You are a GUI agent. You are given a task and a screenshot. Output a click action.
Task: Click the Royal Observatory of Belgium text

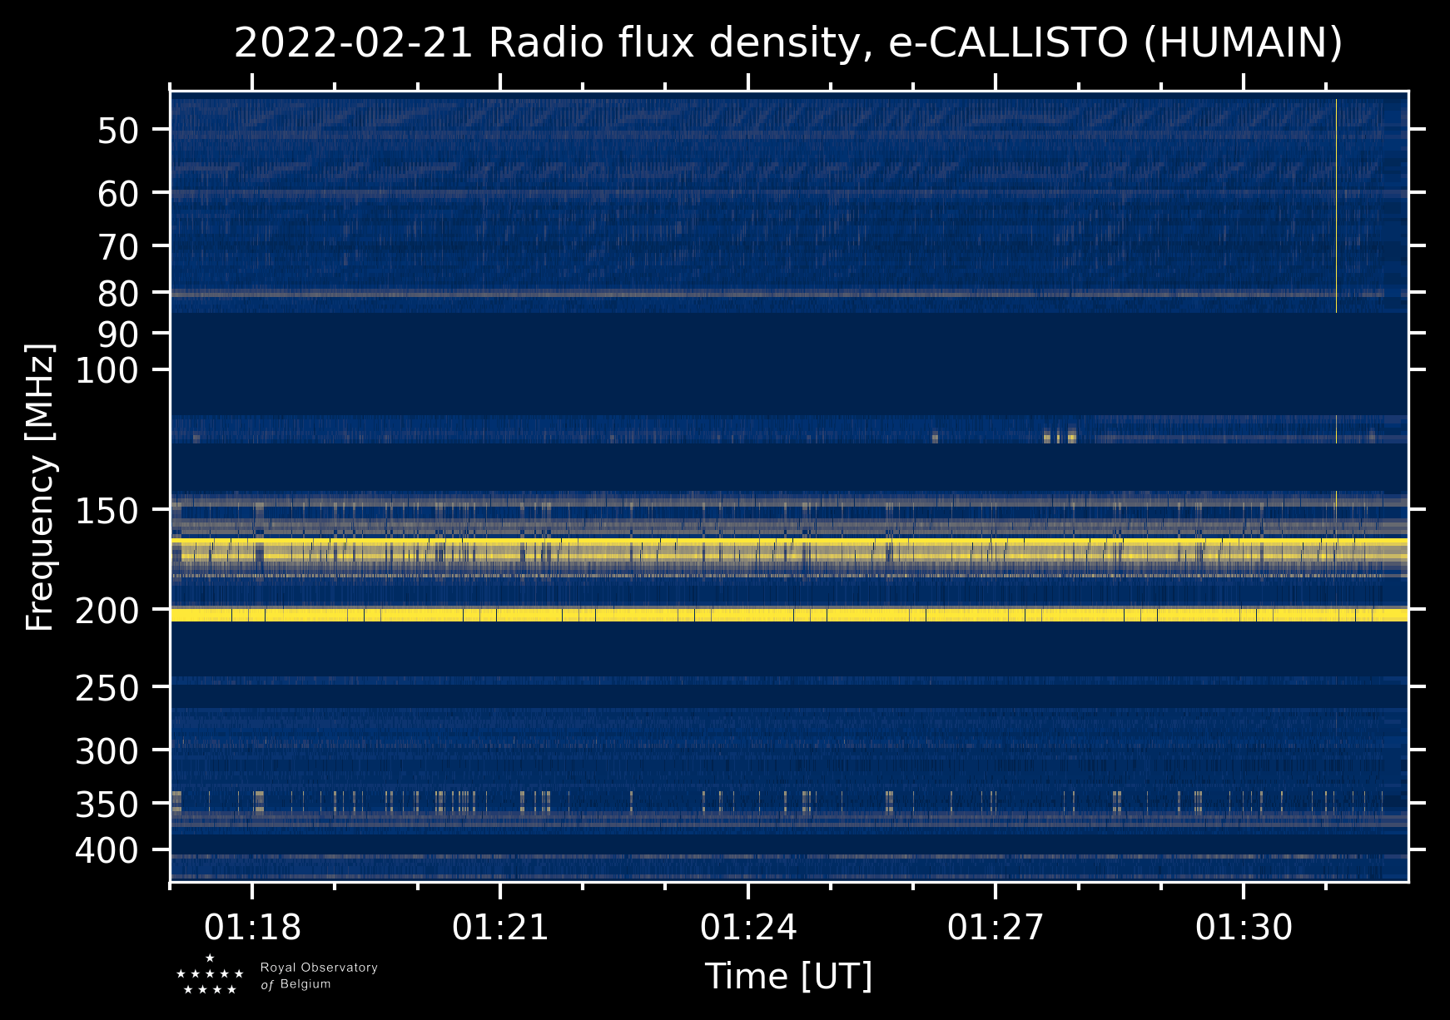pos(319,976)
